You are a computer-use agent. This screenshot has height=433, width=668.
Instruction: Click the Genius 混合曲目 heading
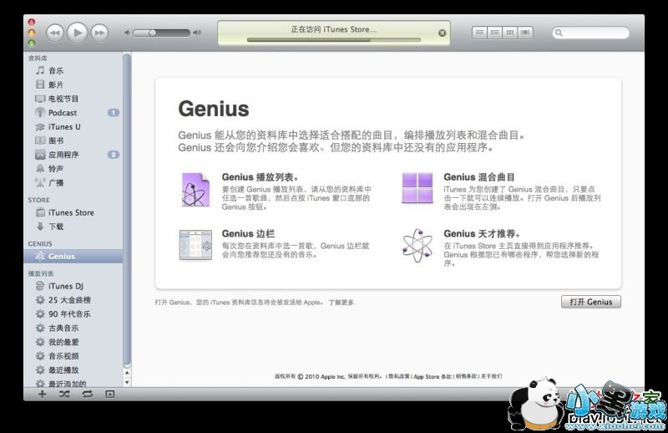[479, 177]
